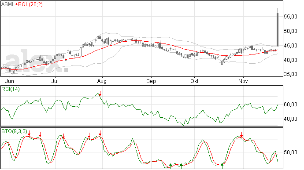Click the 45,00 price axis value
Image resolution: width=304 pixels, height=170 pixels.
290,46
